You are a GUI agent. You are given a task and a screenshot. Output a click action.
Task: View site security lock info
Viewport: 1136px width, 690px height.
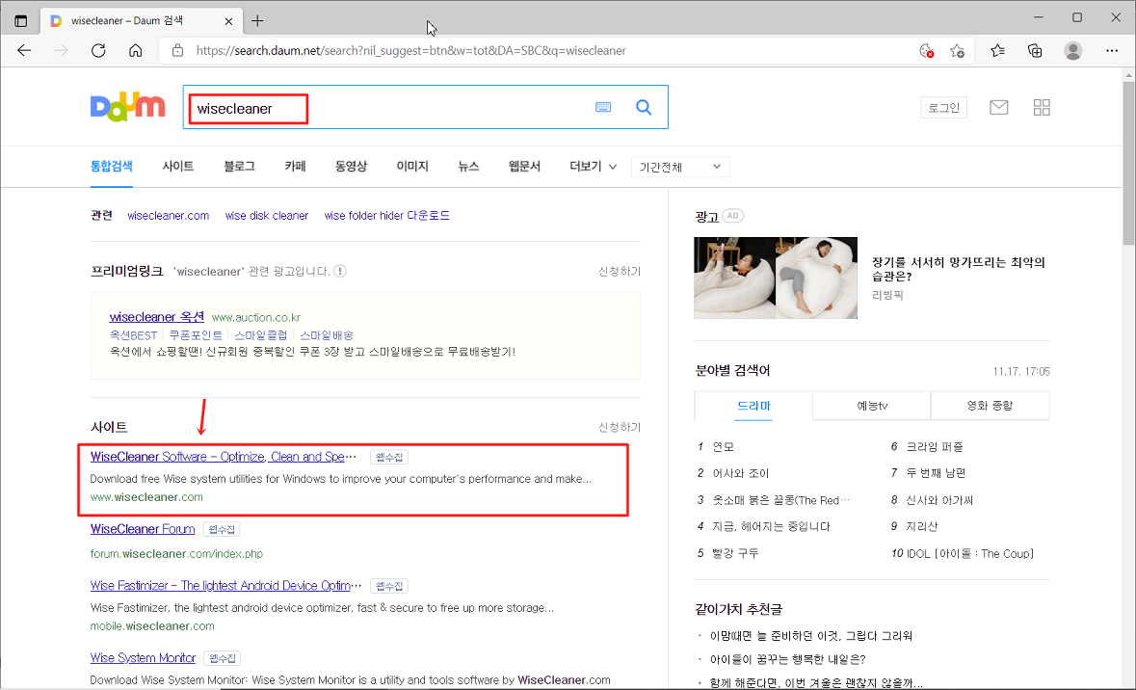click(x=177, y=51)
